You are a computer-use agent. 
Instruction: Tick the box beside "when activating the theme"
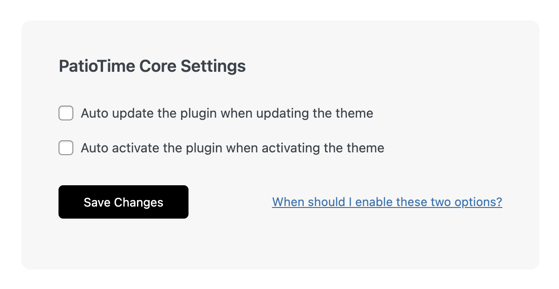(x=66, y=148)
